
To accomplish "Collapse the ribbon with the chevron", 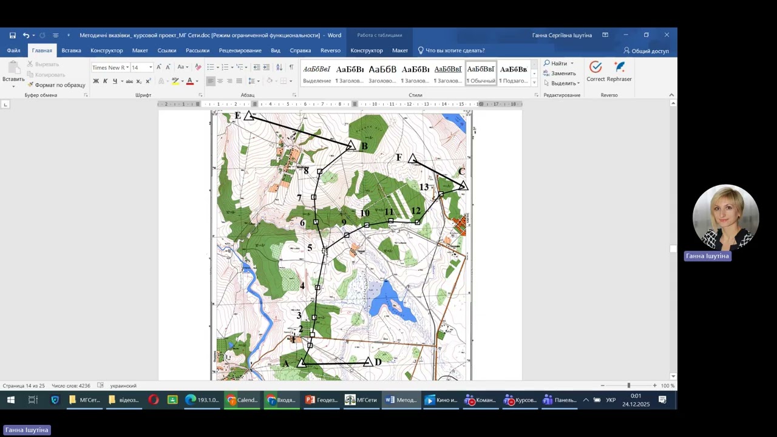I will coord(671,95).
